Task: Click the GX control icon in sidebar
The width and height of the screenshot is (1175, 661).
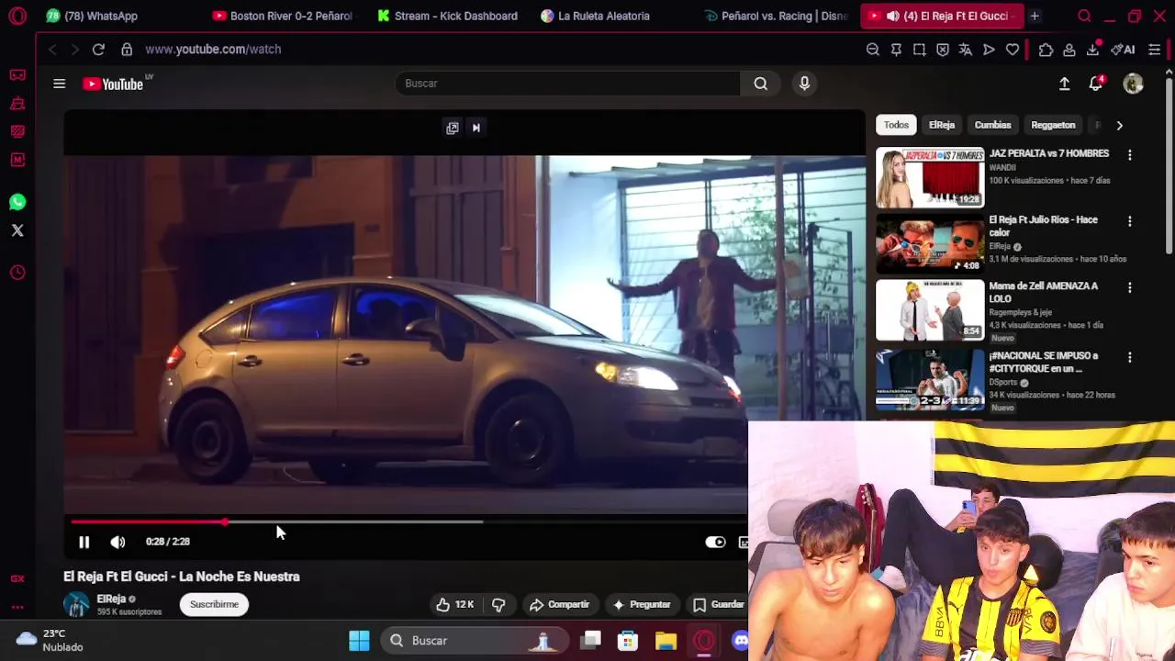Action: pos(17,578)
